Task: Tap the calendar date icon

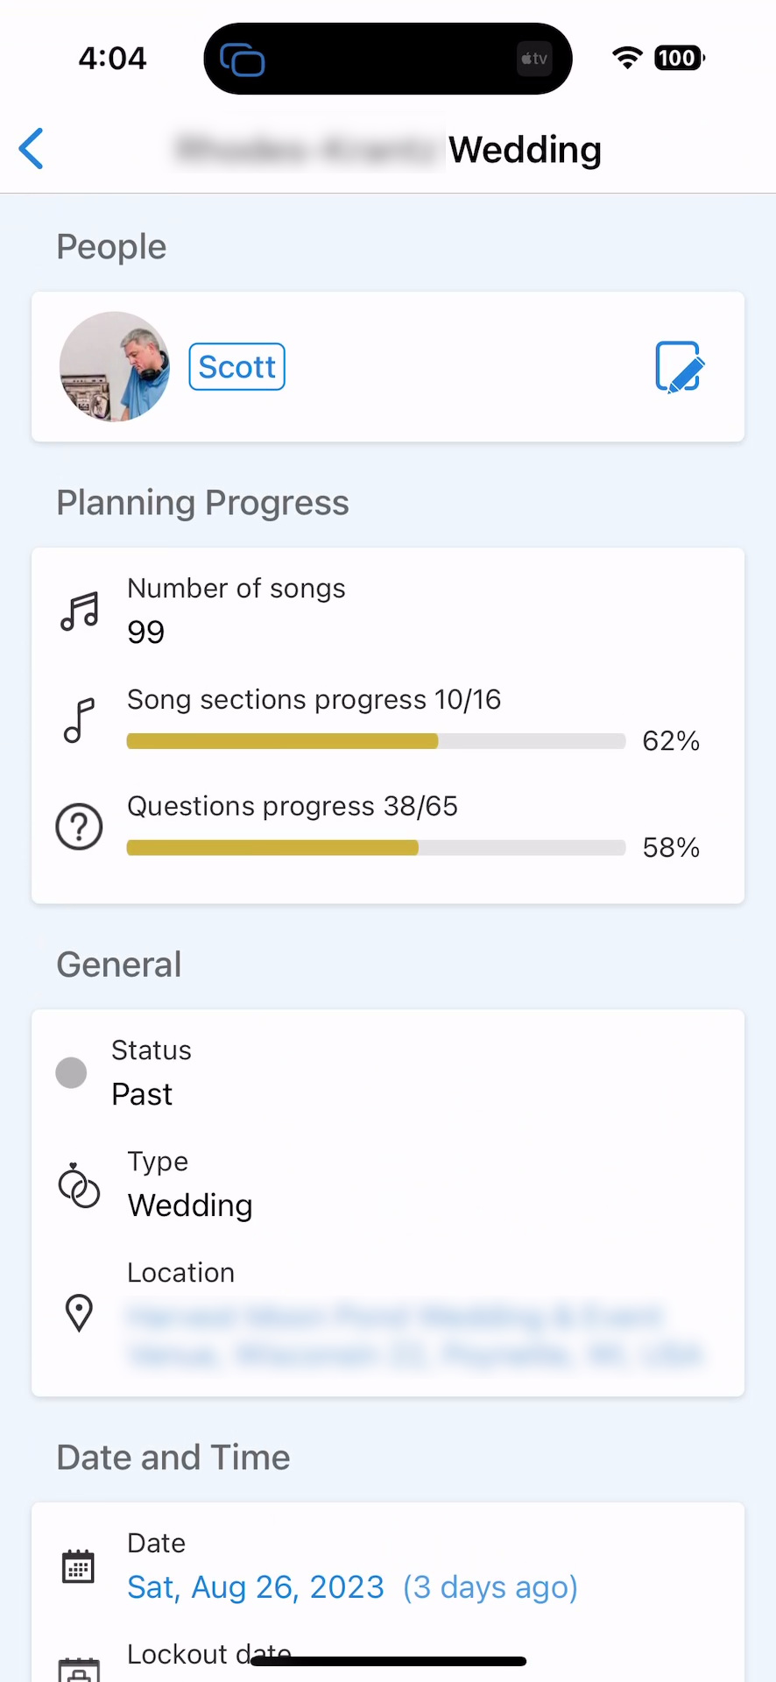Action: point(79,1566)
